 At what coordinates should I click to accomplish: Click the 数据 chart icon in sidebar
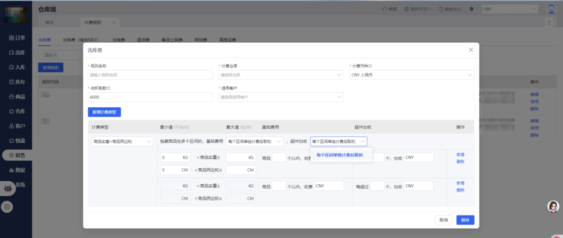tap(11, 170)
